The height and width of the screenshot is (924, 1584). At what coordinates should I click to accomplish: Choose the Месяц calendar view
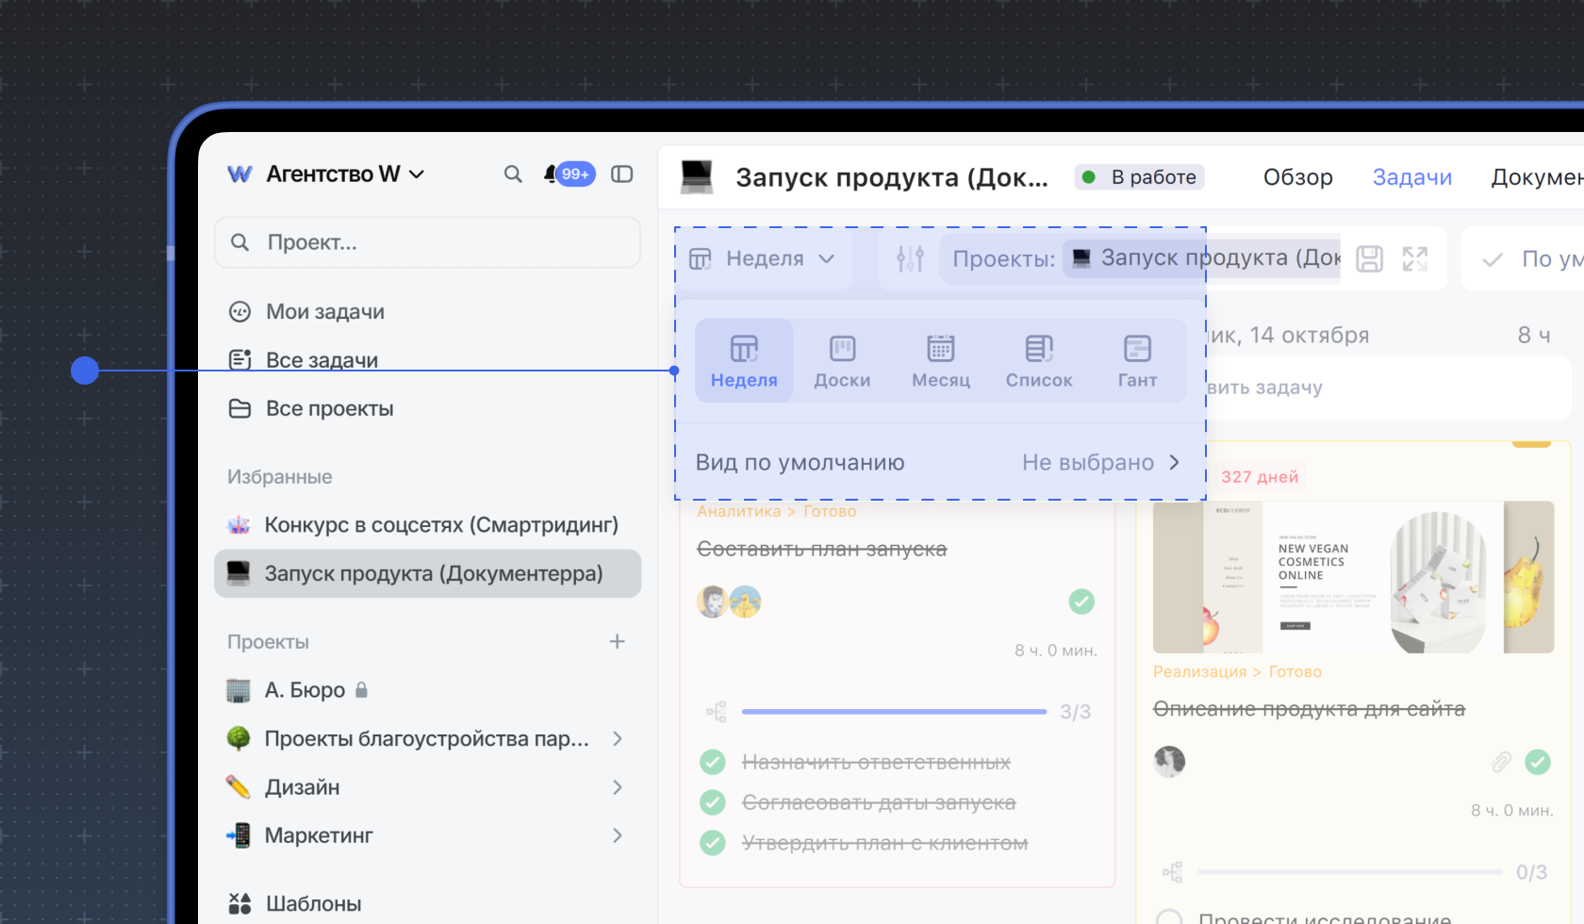(x=940, y=361)
